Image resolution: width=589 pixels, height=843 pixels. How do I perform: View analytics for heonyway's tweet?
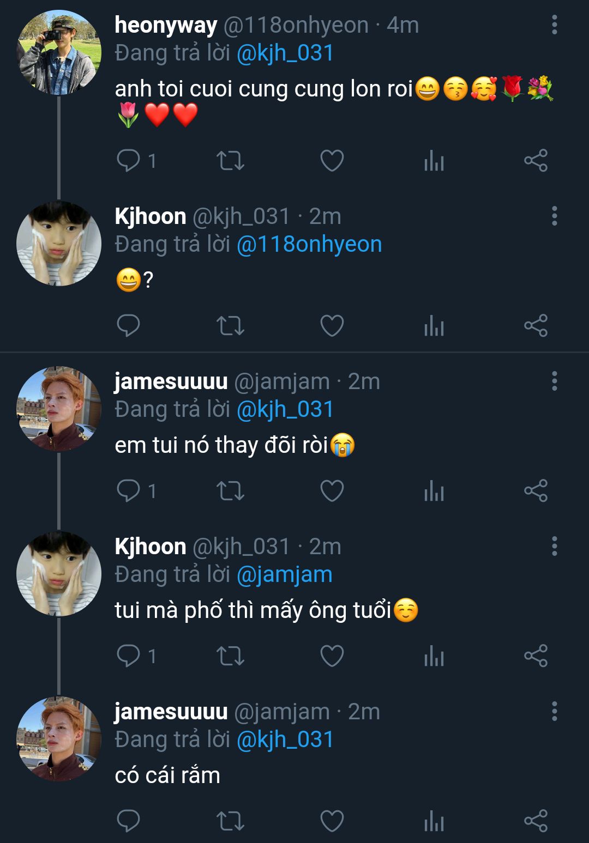pos(434,161)
